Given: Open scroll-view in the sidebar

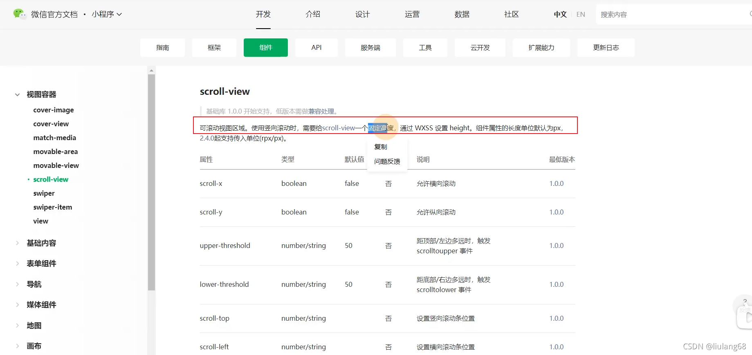Looking at the screenshot, I should (51, 179).
